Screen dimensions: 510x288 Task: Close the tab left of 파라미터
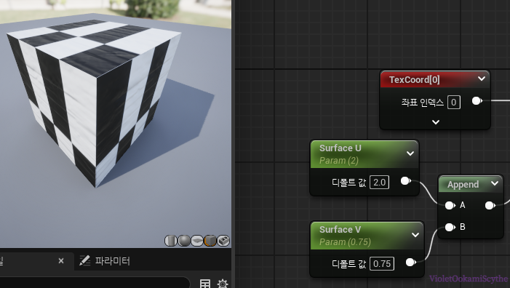coord(61,260)
